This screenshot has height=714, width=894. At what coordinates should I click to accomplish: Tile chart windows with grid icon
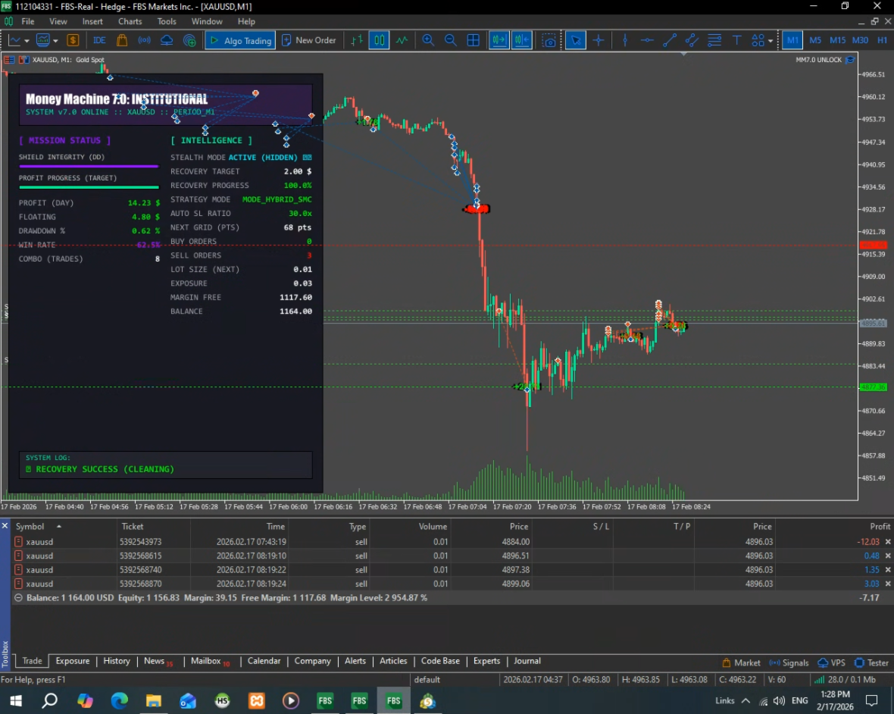[474, 40]
